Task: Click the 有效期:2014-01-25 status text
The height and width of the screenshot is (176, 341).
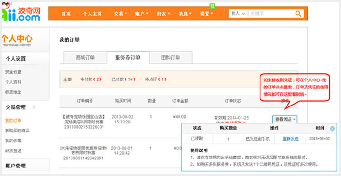Action: (x=232, y=118)
